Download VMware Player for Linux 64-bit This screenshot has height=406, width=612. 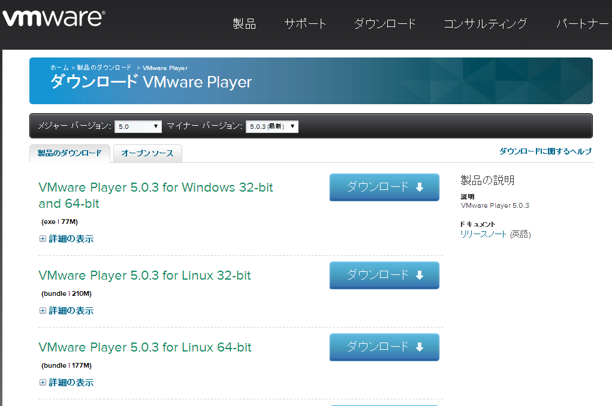(384, 347)
